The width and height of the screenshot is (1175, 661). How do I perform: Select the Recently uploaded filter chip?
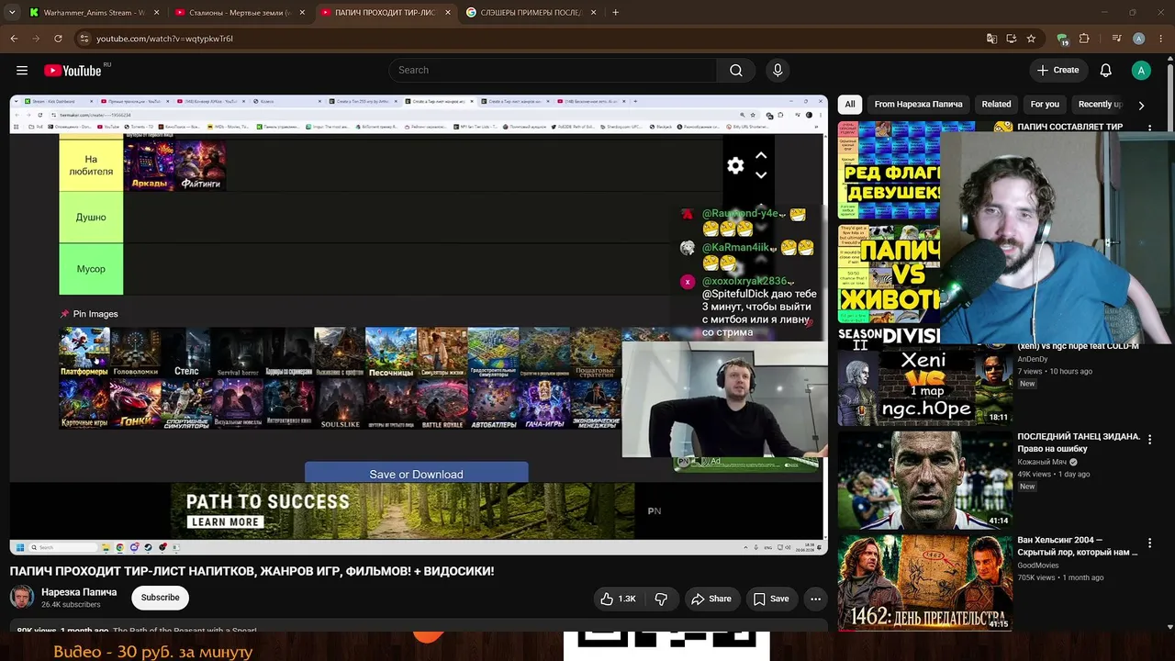(1100, 105)
